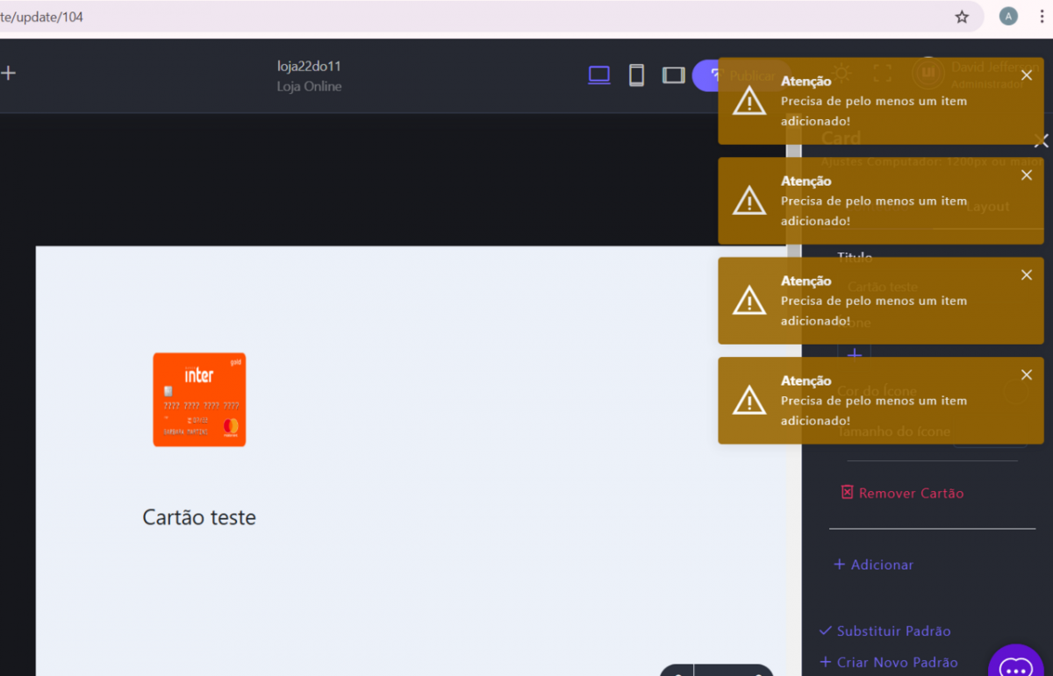Close the bottom Atenção notification
Image resolution: width=1053 pixels, height=676 pixels.
tap(1027, 375)
